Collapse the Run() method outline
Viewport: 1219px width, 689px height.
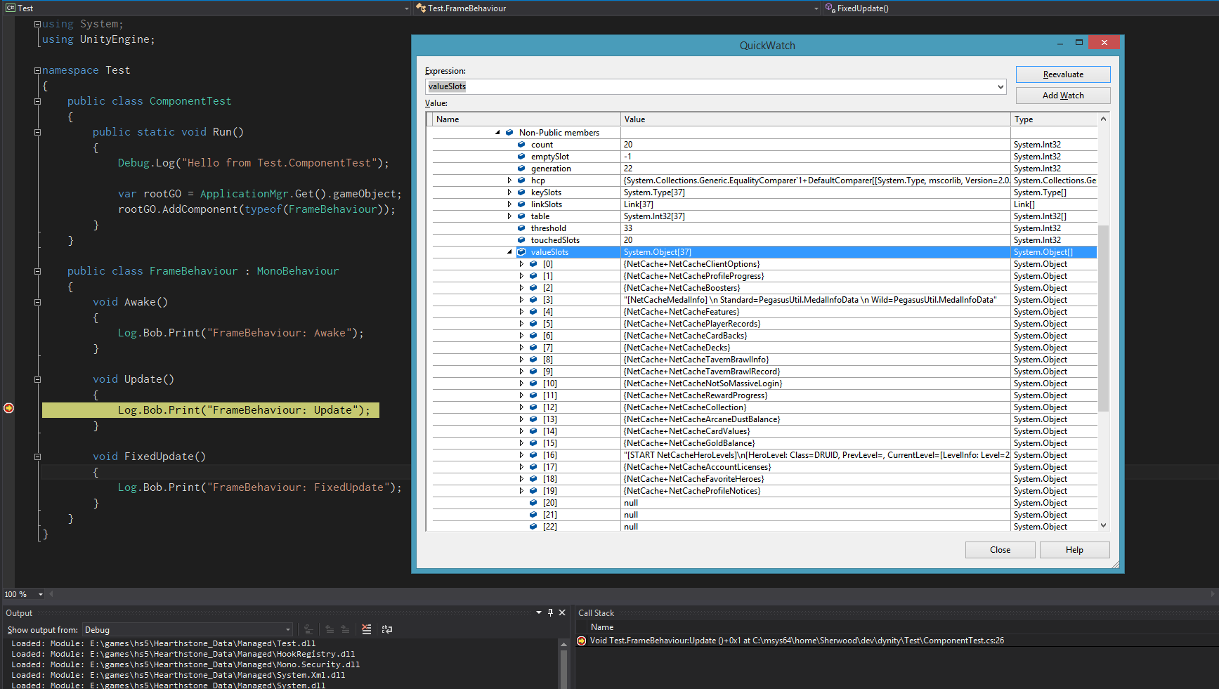(37, 132)
